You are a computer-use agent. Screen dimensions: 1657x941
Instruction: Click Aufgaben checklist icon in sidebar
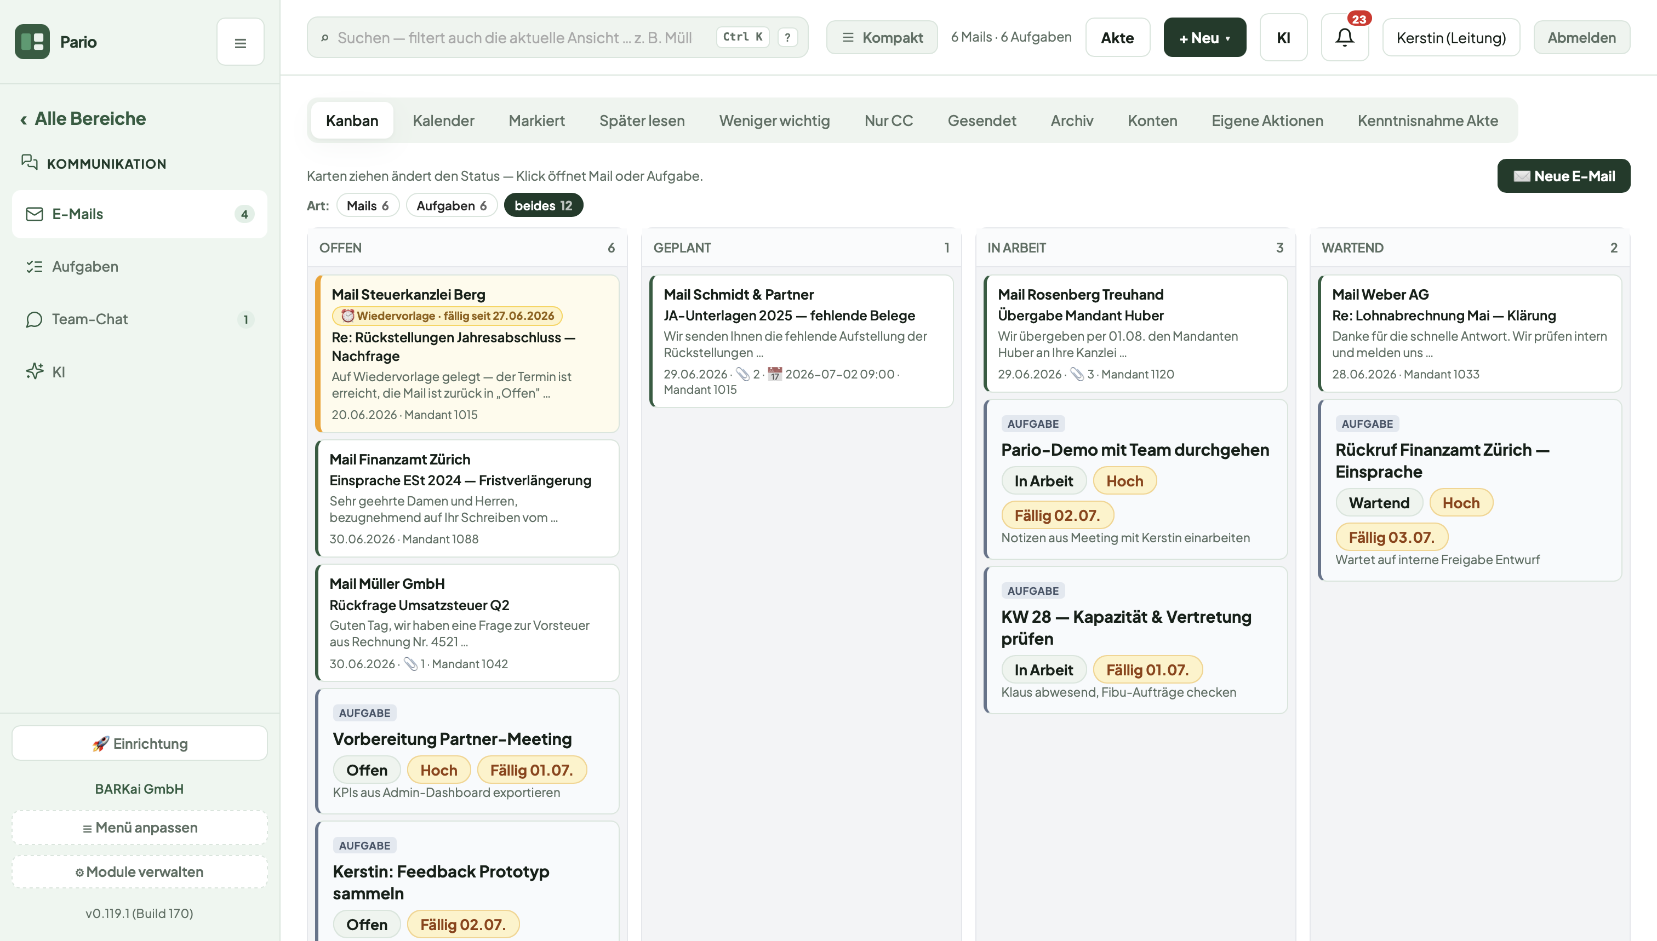coord(35,266)
